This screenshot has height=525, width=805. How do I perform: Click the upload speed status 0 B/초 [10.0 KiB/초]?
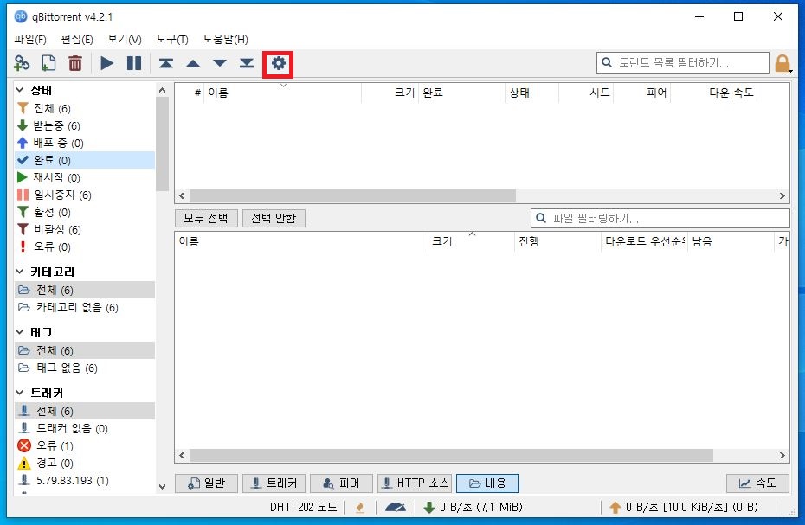tap(683, 508)
